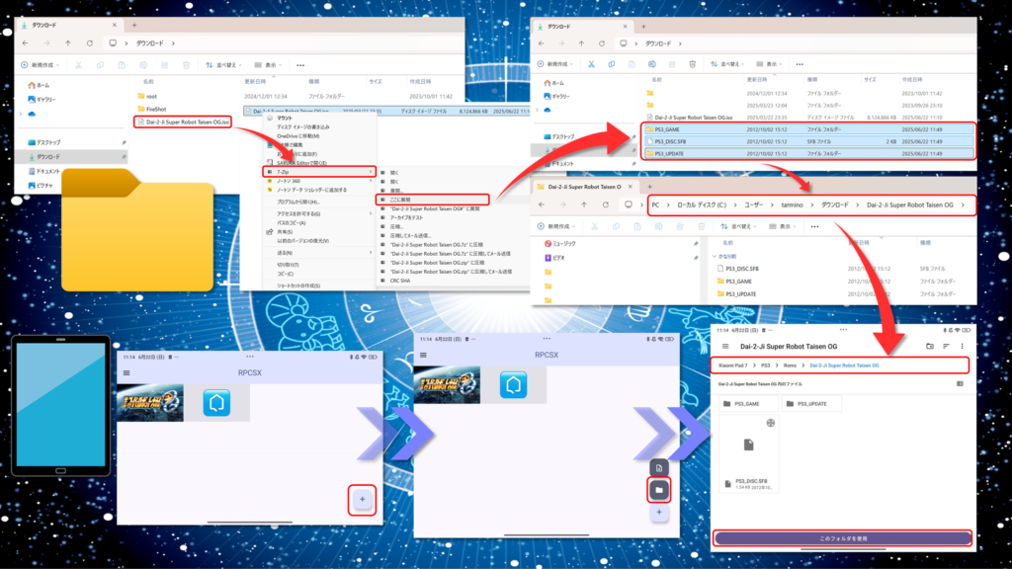Tap the sort icon in the file picker header
Viewport: 1012px width, 569px height.
[946, 347]
